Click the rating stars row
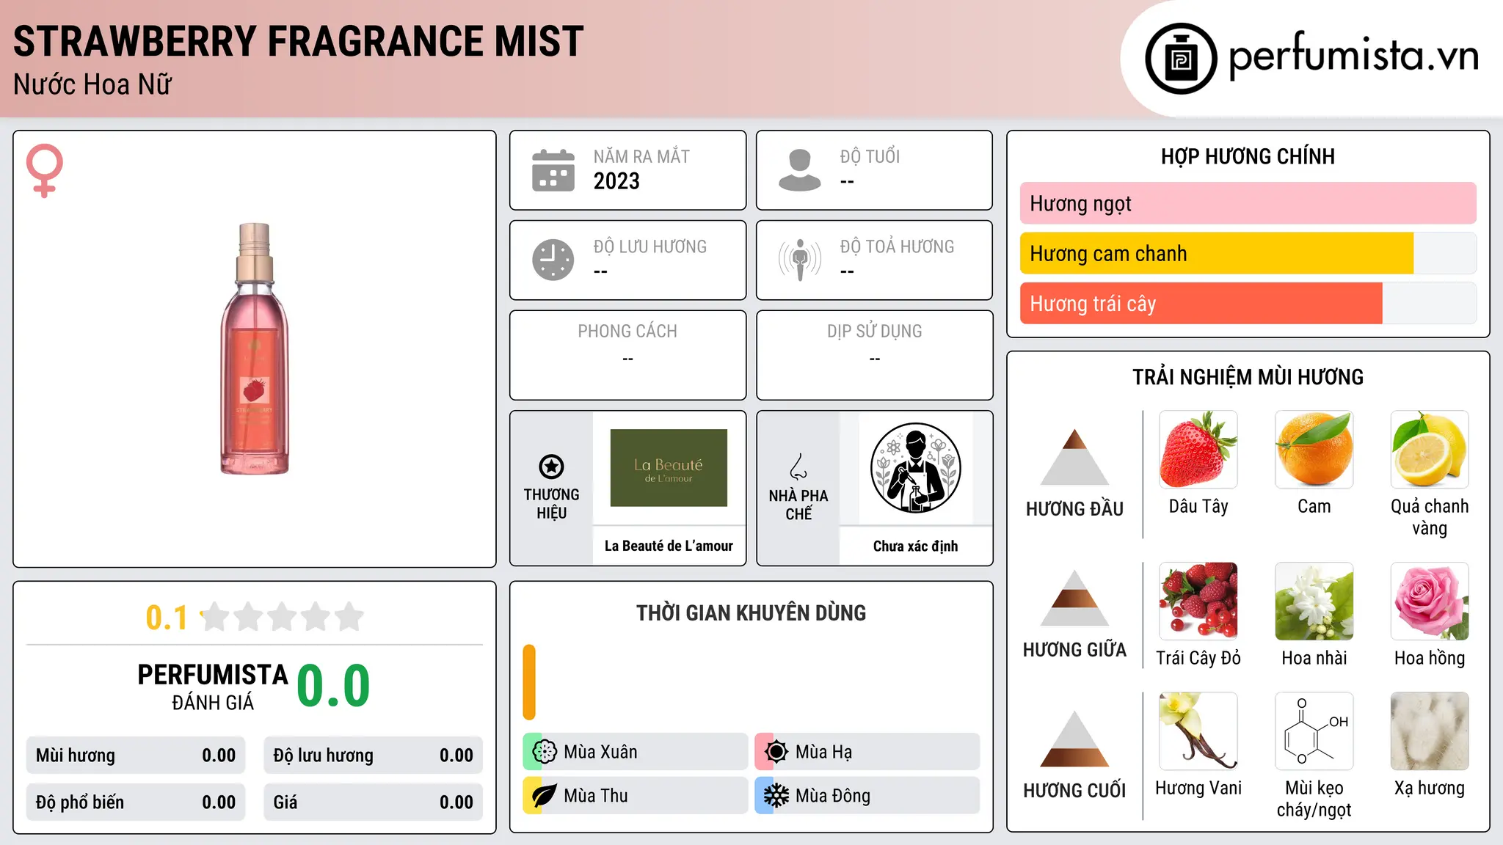Image resolution: width=1503 pixels, height=845 pixels. tap(283, 617)
